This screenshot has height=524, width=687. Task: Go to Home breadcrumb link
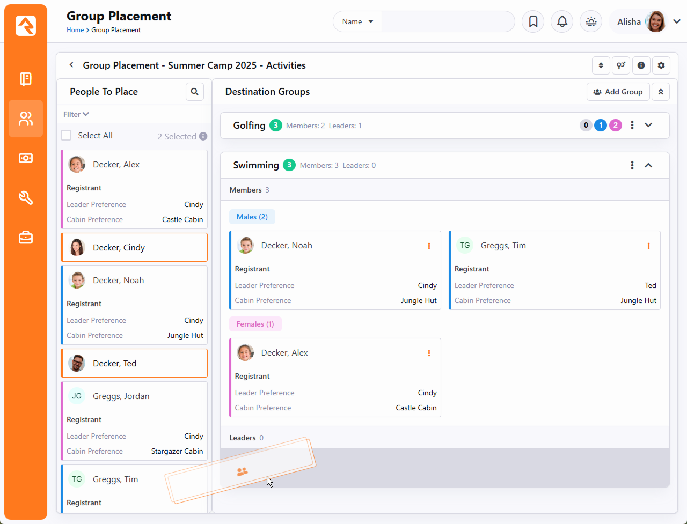click(75, 30)
